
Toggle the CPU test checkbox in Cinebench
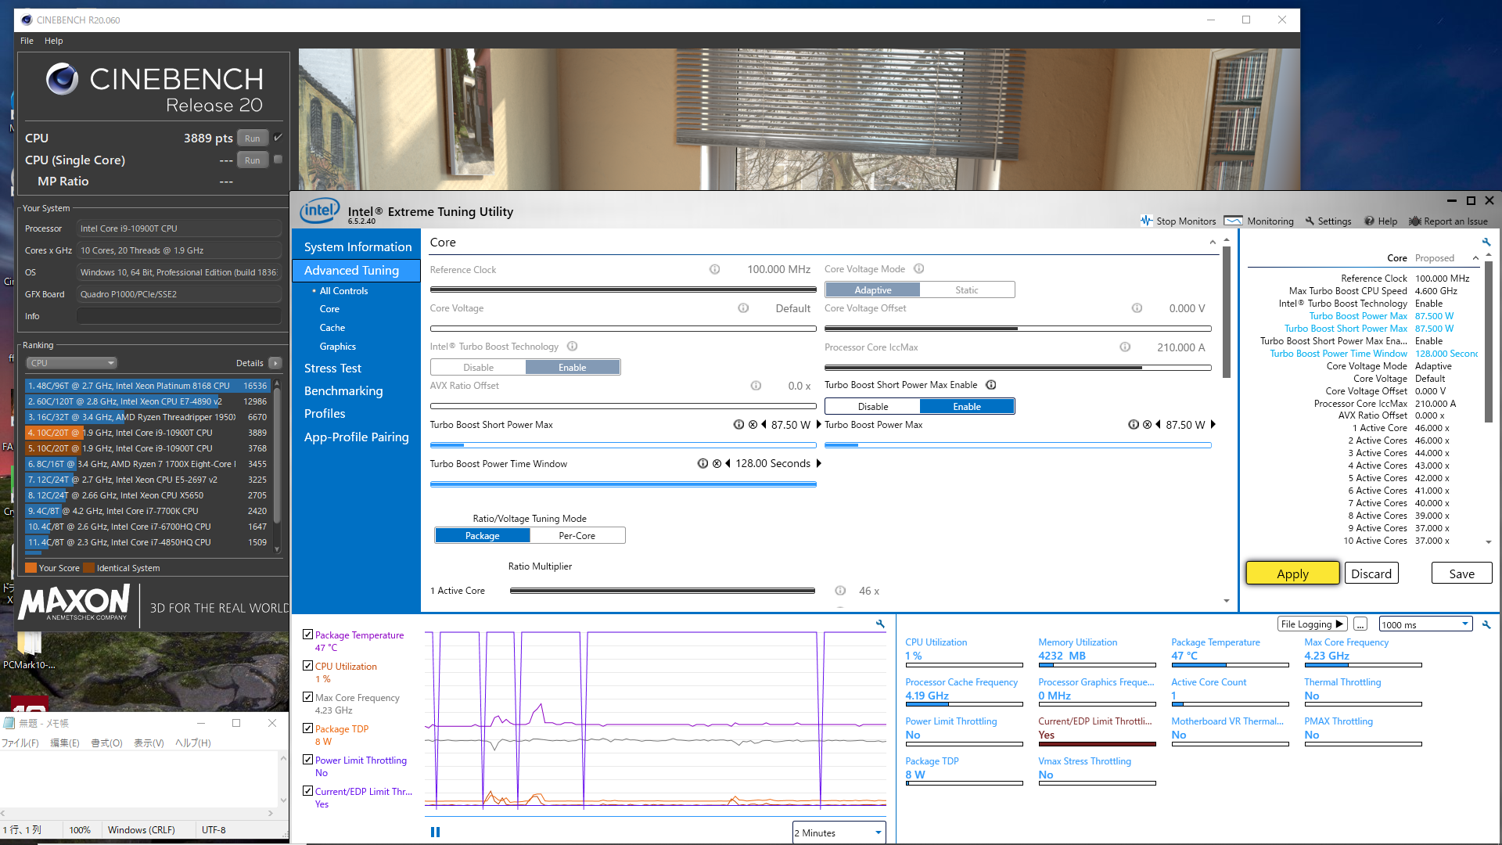(x=278, y=138)
